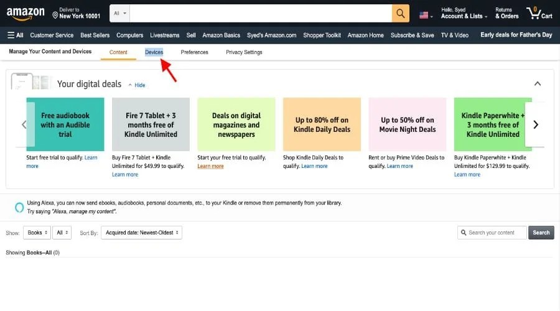560x311 pixels.
Task: Open the Movie Night Deals card
Action: point(408,124)
